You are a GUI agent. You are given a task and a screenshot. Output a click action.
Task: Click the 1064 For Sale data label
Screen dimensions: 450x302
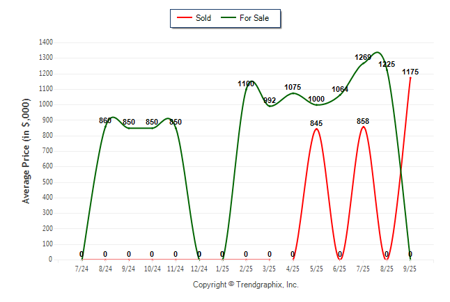coord(340,89)
